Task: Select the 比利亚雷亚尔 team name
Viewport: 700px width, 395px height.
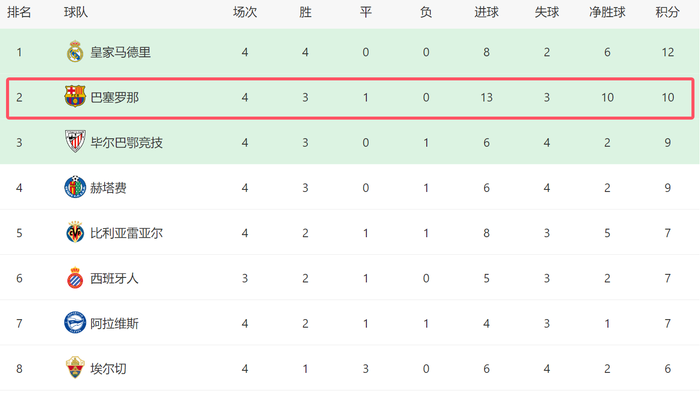Action: click(127, 233)
